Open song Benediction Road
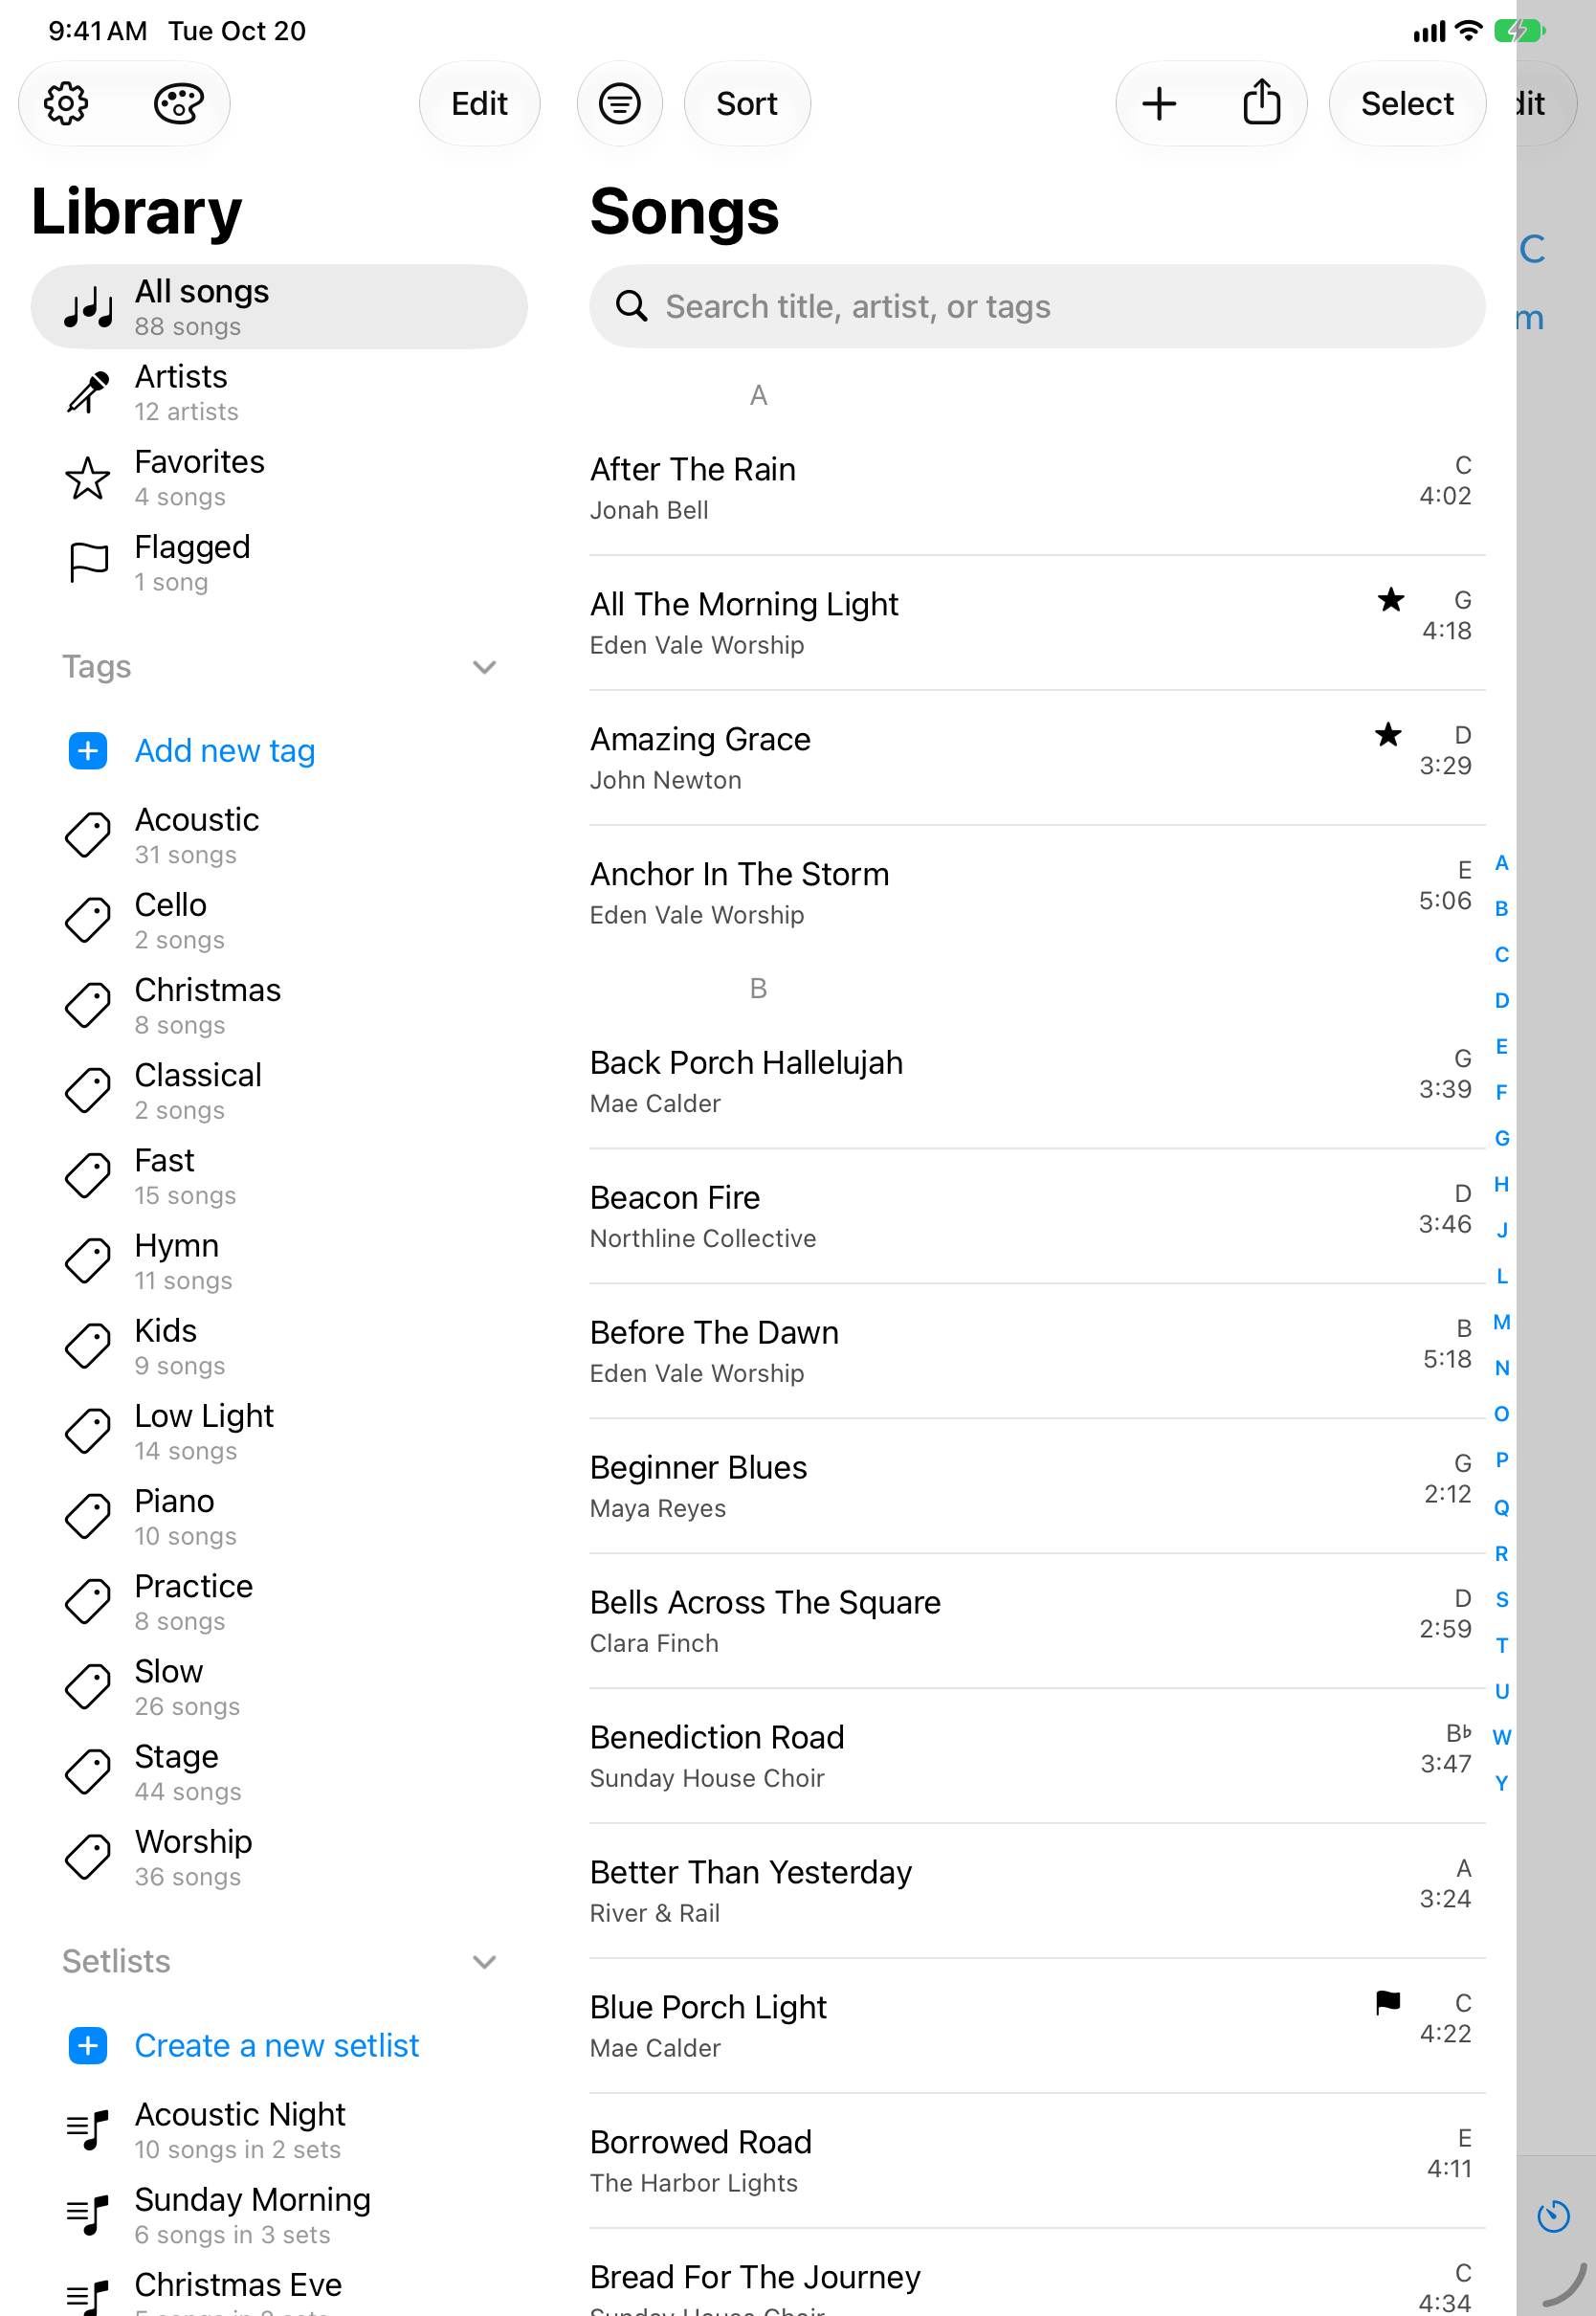The image size is (1596, 2316). point(1037,1756)
